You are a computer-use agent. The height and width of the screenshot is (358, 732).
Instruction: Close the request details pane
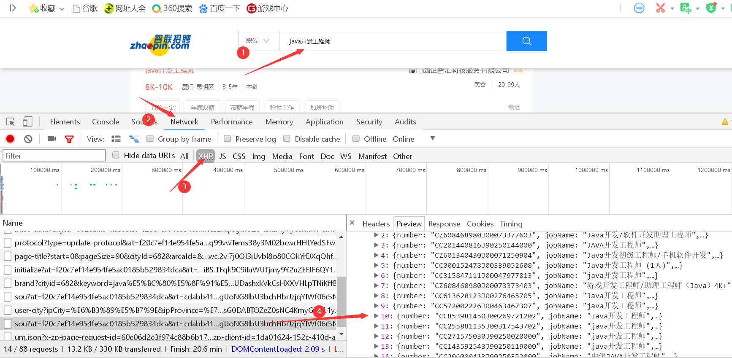(352, 223)
